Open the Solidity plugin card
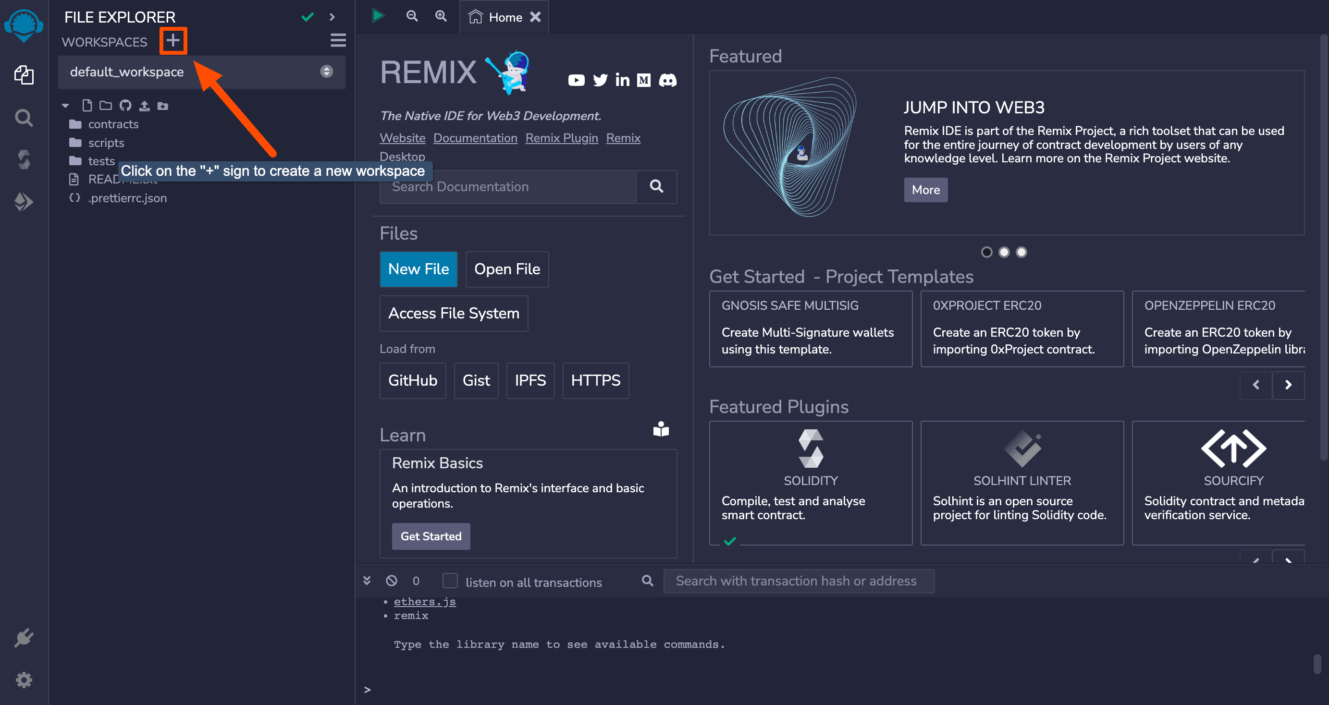The image size is (1329, 705). point(811,483)
